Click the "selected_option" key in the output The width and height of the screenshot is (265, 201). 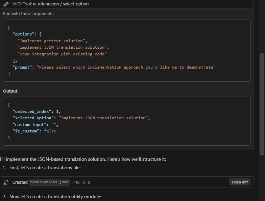[34, 118]
